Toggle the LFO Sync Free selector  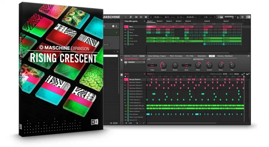pos(186,65)
